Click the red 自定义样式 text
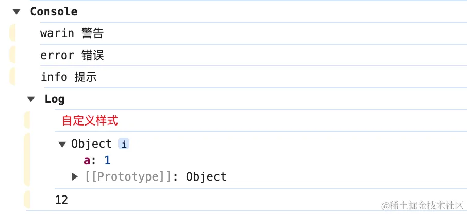Viewport: 467px width, 214px height. click(90, 121)
